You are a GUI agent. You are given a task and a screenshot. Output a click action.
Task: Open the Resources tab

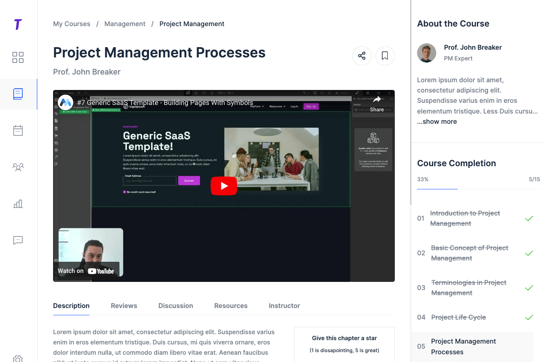coord(231,305)
